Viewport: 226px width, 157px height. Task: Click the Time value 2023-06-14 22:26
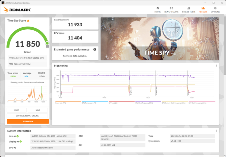[192, 136]
